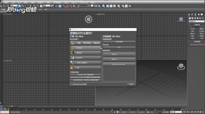Open the Material Editor icon

[119, 6]
